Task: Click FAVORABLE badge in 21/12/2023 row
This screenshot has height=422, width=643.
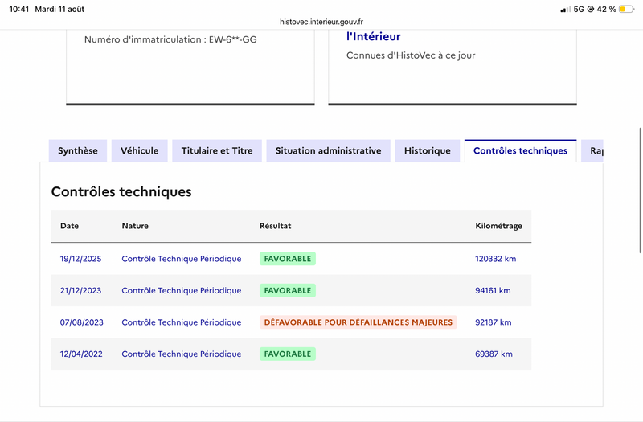Action: (288, 290)
